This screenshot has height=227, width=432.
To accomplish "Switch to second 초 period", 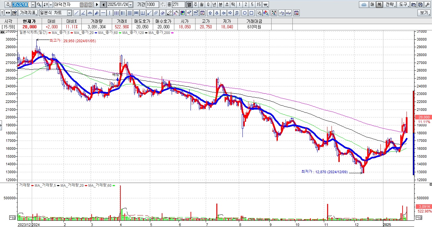I will (x=227, y=5).
